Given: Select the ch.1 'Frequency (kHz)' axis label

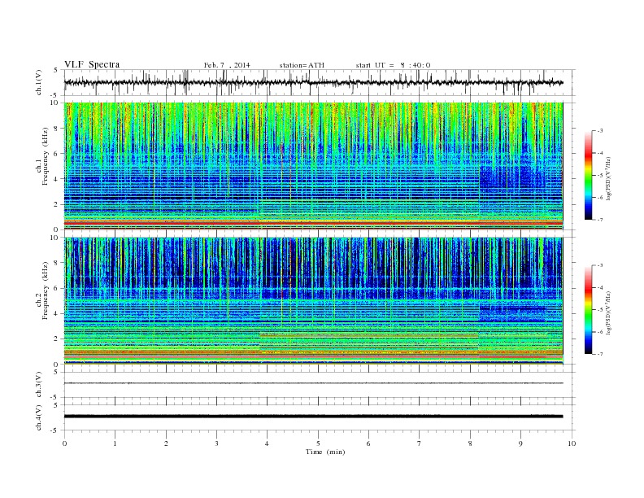Looking at the screenshot, I should tap(46, 156).
